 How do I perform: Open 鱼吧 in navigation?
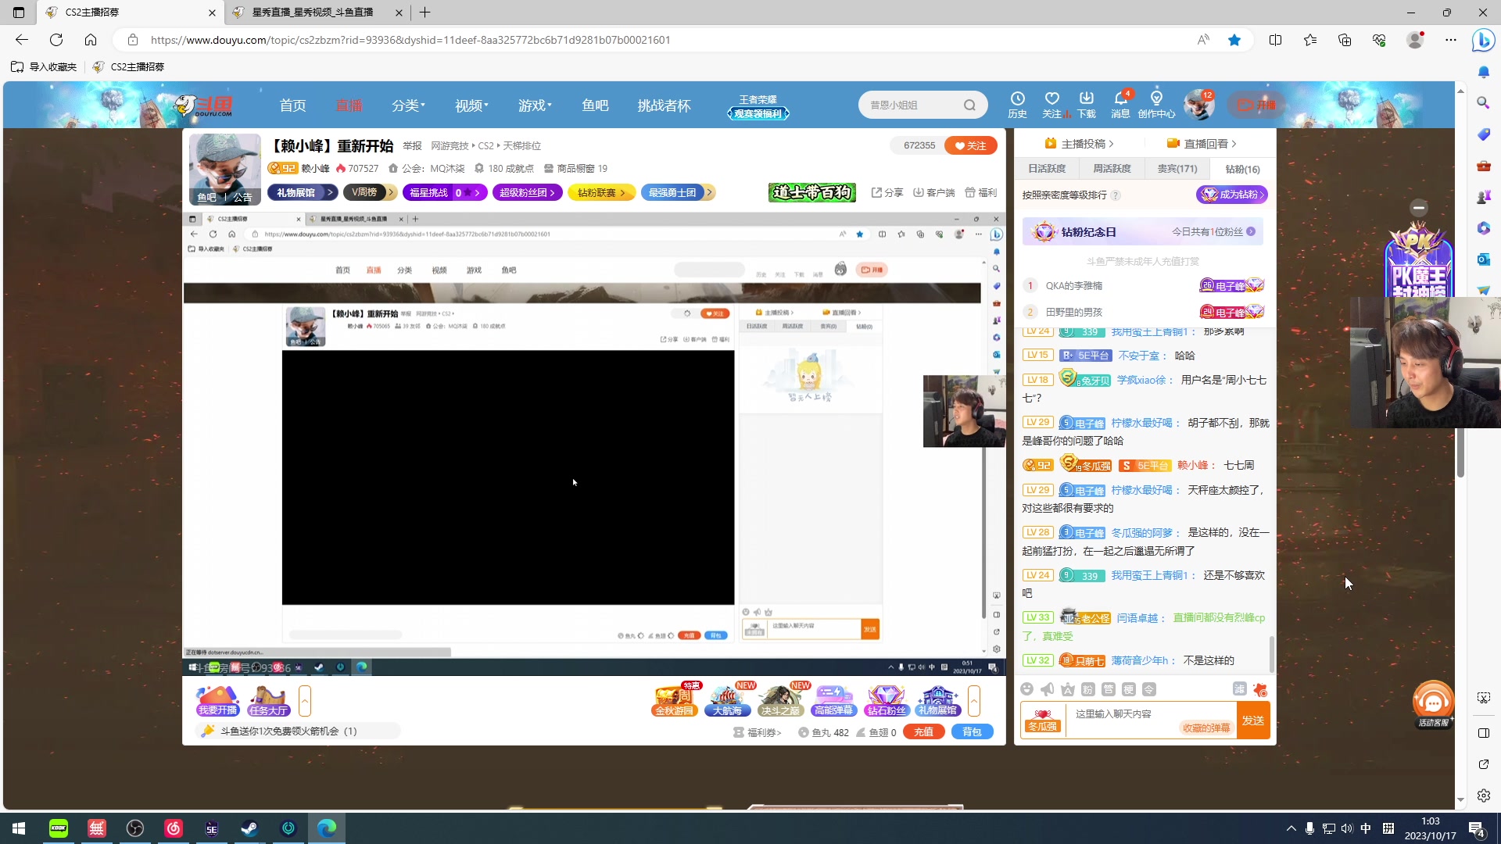595,105
